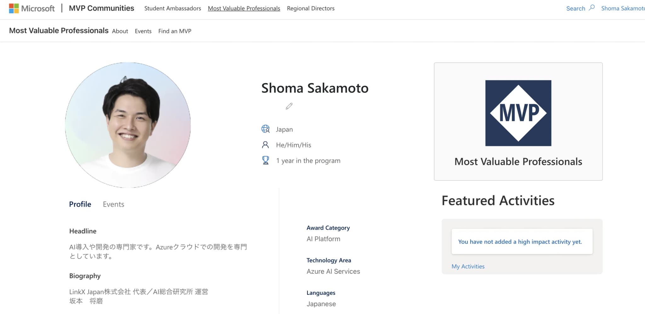This screenshot has height=314, width=645.
Task: Open the Most Valuable Professionals page
Action: click(244, 8)
